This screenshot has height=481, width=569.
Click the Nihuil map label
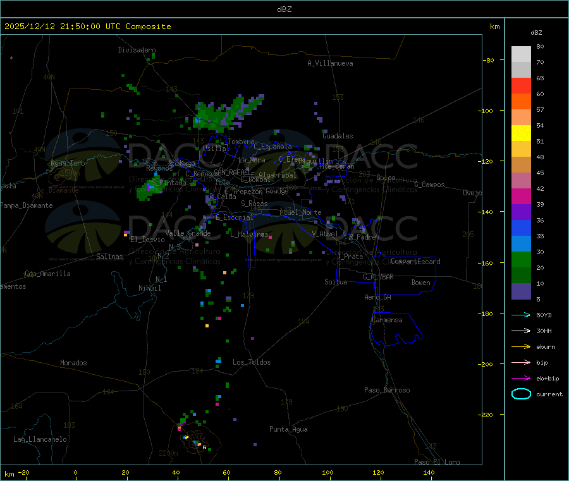(x=149, y=288)
